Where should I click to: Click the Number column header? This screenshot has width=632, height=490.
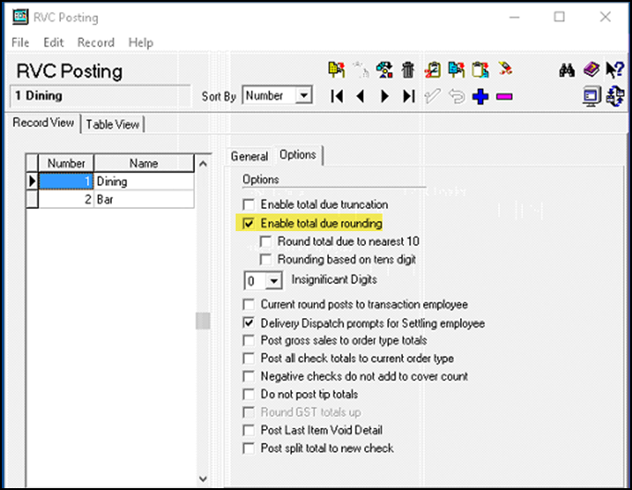[x=66, y=164]
